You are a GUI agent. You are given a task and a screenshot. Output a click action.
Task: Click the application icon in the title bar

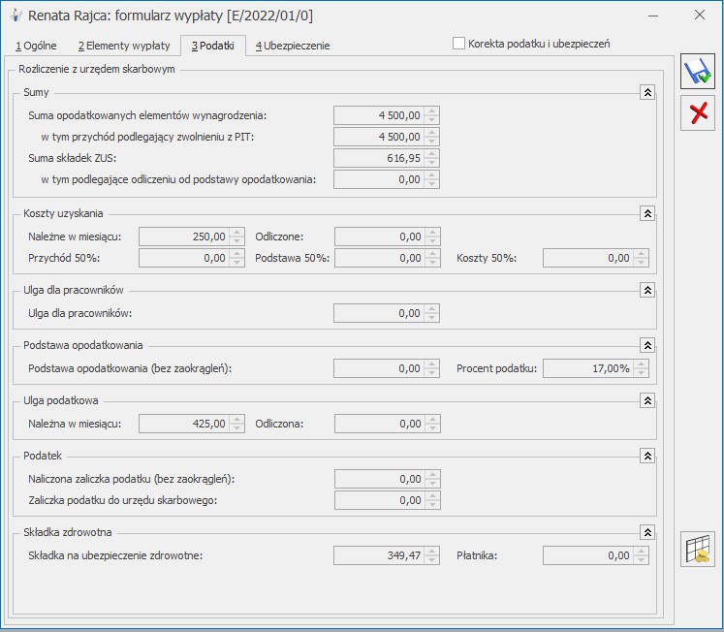tap(16, 16)
